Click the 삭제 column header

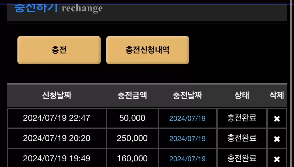coord(277,95)
